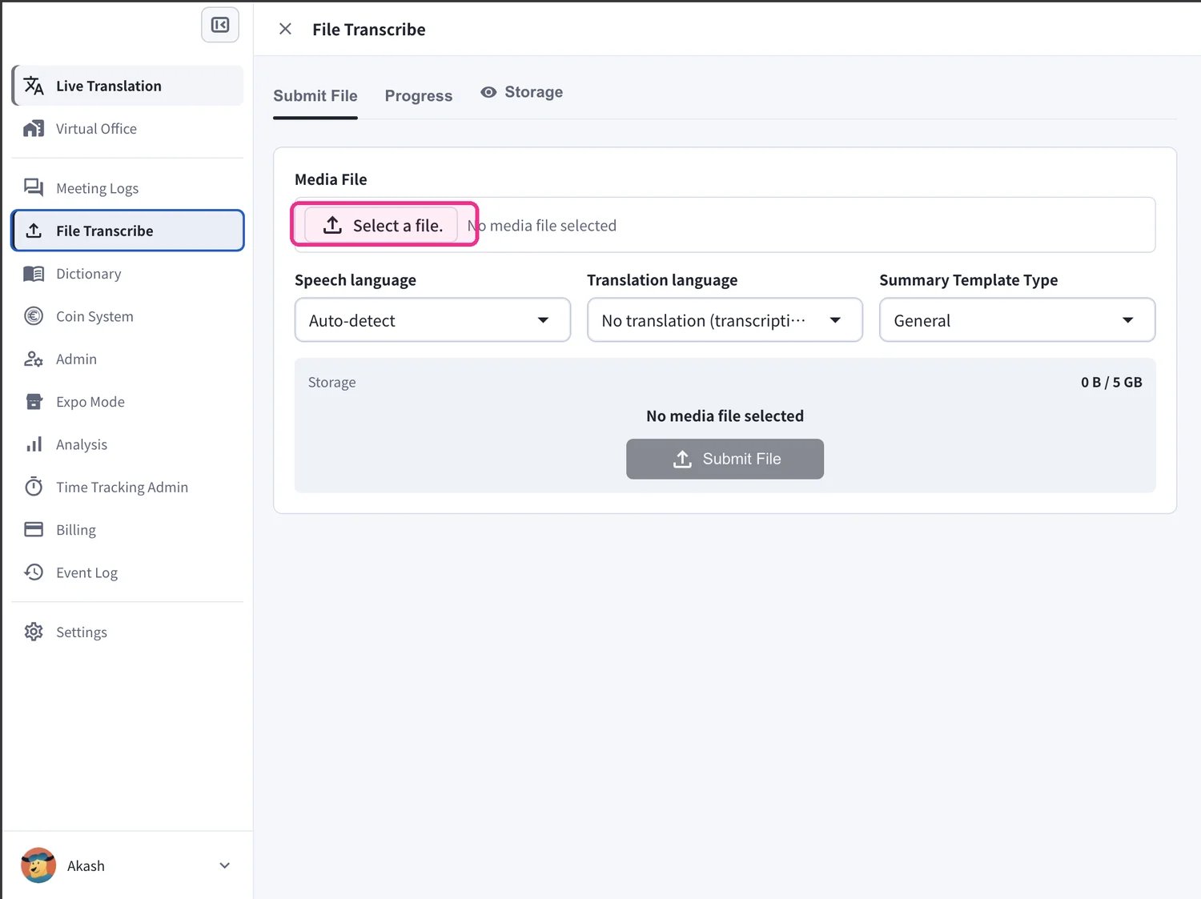
Task: Click the Settings gear icon
Action: [34, 632]
